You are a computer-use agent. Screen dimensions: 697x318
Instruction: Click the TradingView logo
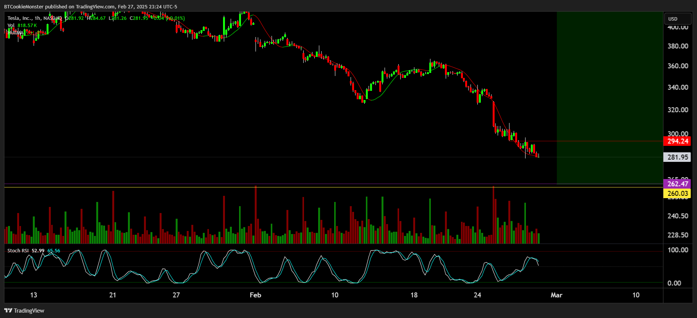[24, 310]
